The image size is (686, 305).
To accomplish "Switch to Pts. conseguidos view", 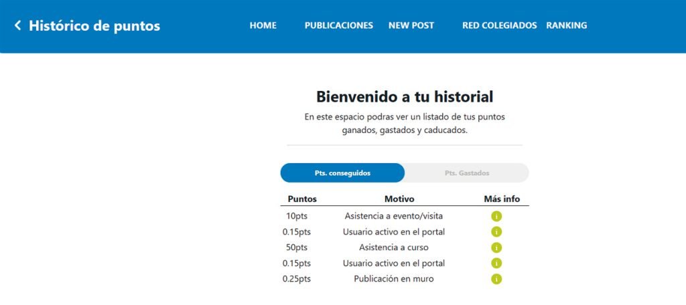I will tap(342, 173).
